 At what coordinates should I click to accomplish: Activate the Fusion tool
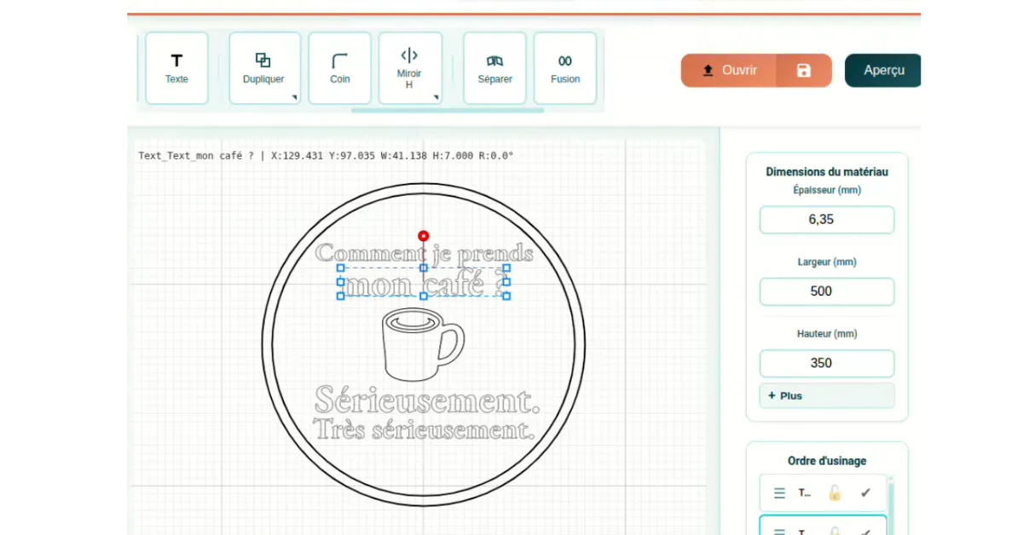[564, 68]
